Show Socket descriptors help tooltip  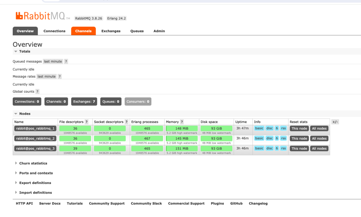[126, 122]
